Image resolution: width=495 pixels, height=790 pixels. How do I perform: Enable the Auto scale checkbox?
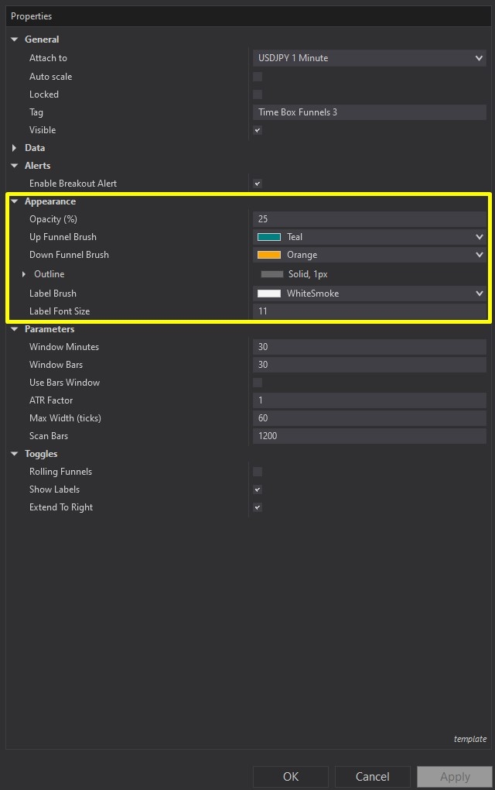click(258, 77)
